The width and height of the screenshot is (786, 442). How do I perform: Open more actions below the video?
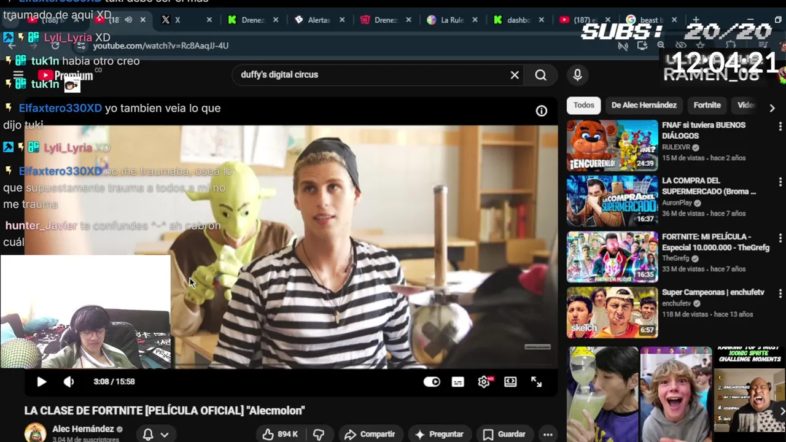pyautogui.click(x=548, y=435)
